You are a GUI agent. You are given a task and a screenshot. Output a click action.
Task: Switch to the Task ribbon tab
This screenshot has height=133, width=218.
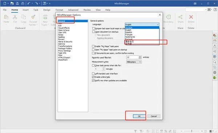[36, 10]
